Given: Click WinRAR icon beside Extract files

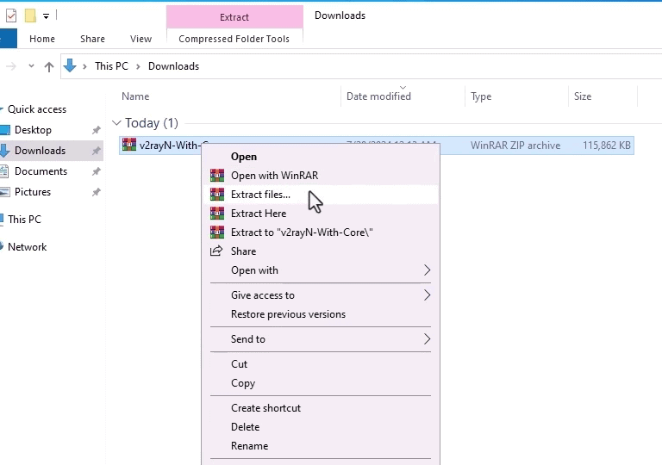Looking at the screenshot, I should pyautogui.click(x=216, y=195).
